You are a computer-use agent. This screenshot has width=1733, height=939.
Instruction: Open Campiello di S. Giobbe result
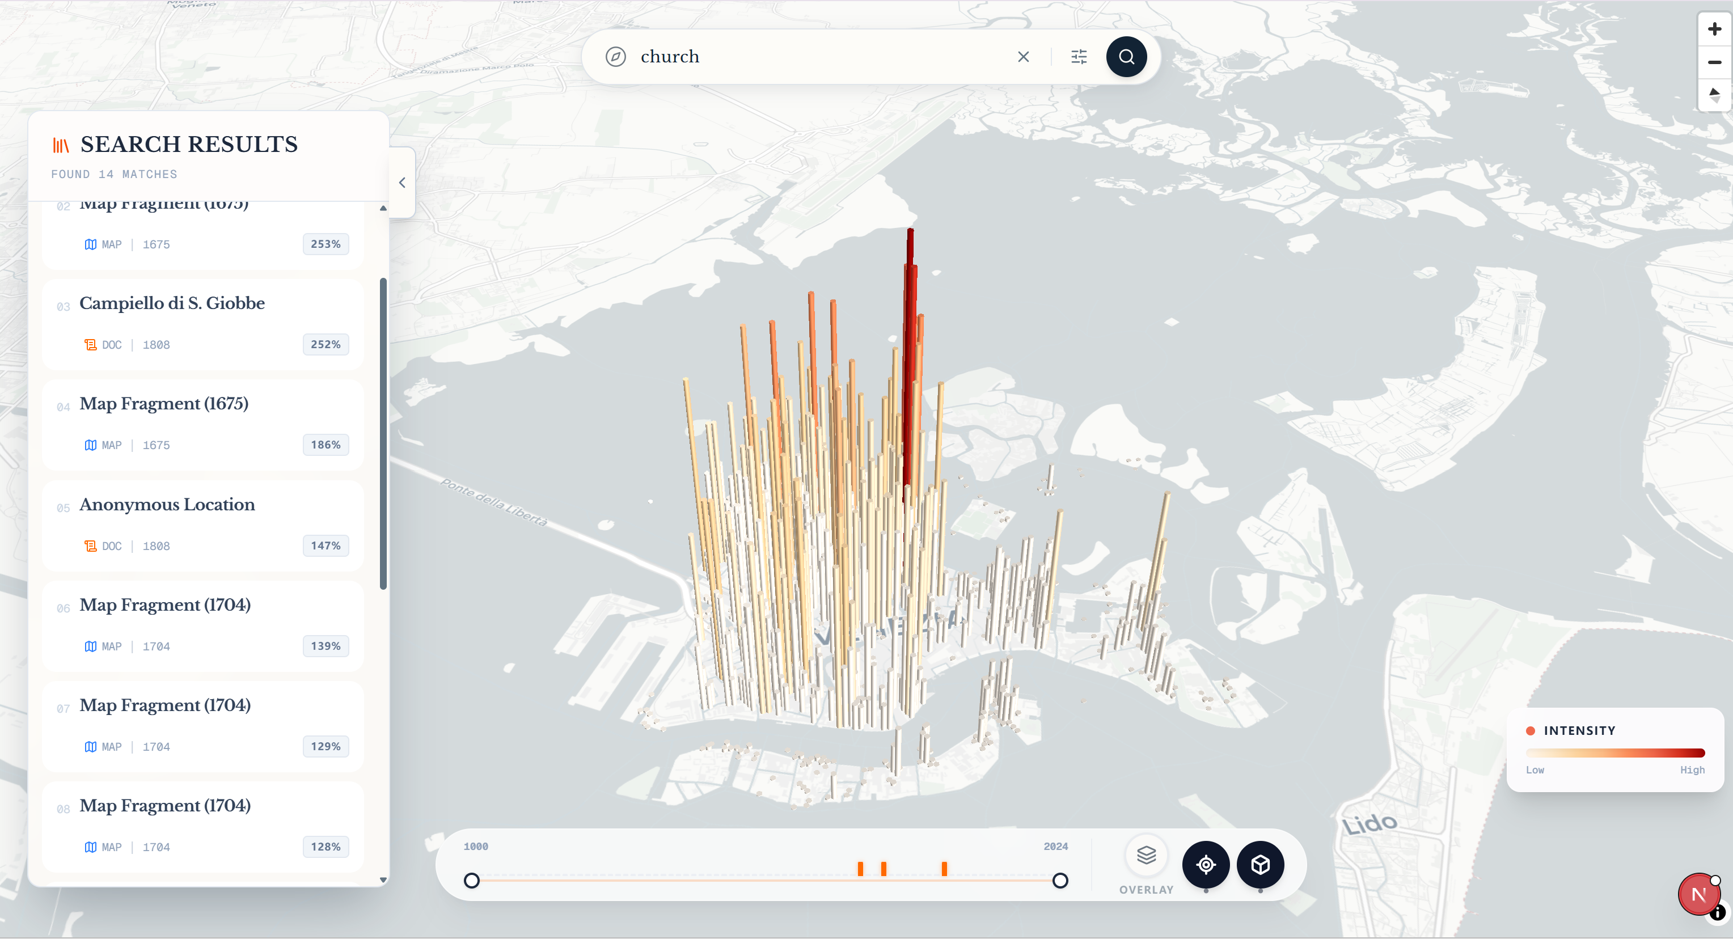coord(172,303)
